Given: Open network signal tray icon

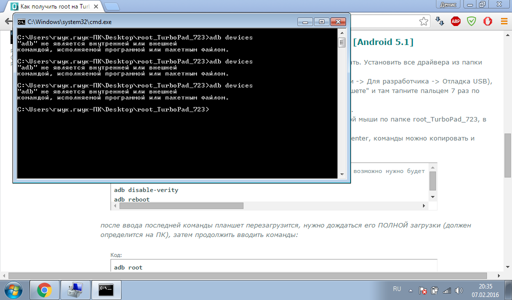Looking at the screenshot, I should pyautogui.click(x=446, y=290).
